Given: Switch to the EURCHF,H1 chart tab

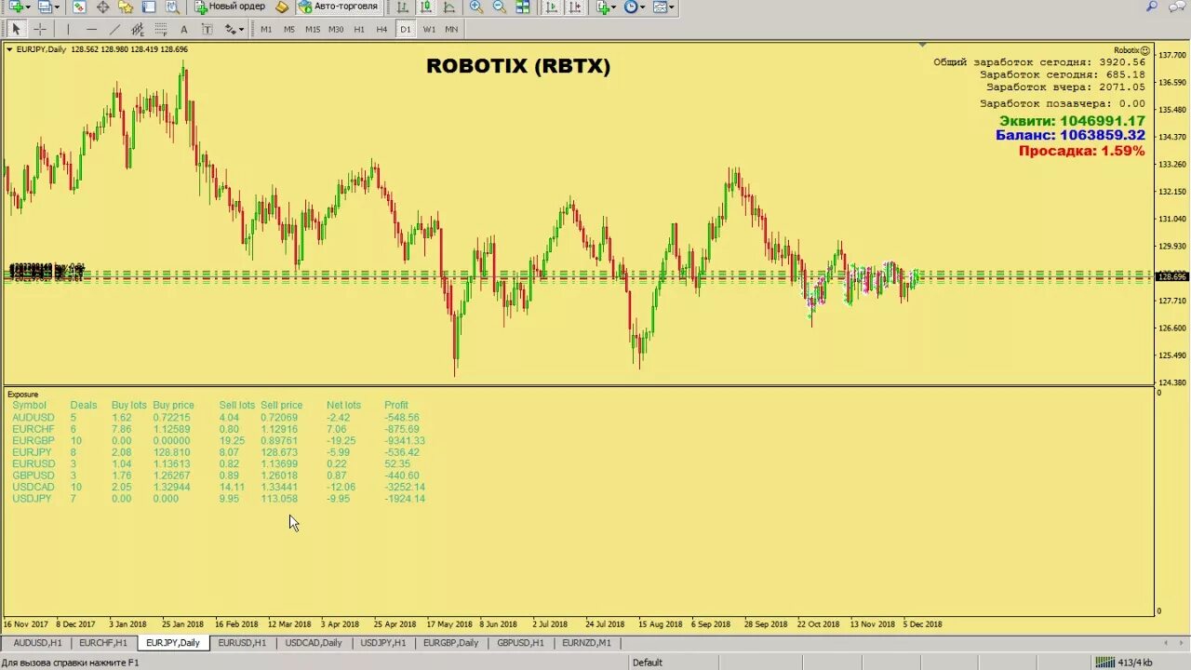Looking at the screenshot, I should (x=103, y=642).
